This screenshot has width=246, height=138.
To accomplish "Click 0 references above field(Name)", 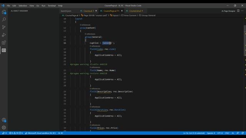I will pos(95,67).
